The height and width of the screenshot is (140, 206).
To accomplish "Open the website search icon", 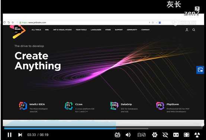I will [x=194, y=30].
